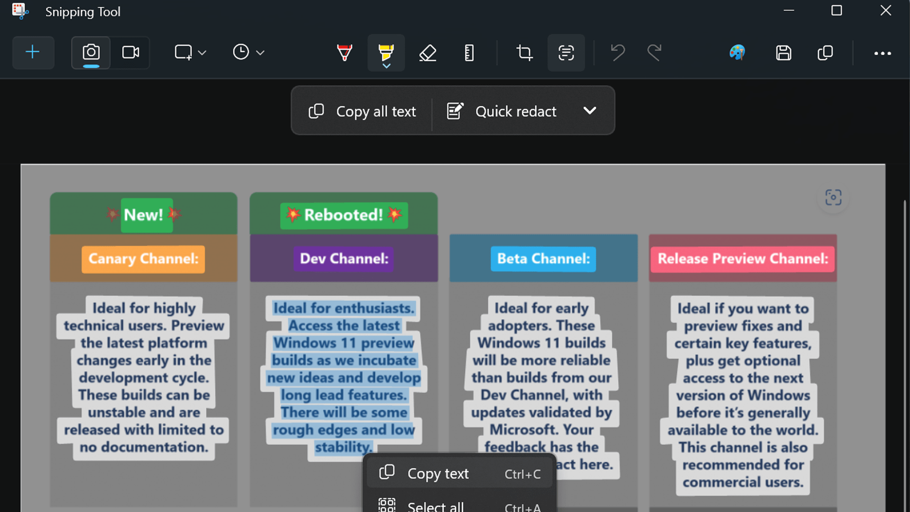The width and height of the screenshot is (910, 512).
Task: Open the snipping mode dropdown
Action: [x=203, y=53]
